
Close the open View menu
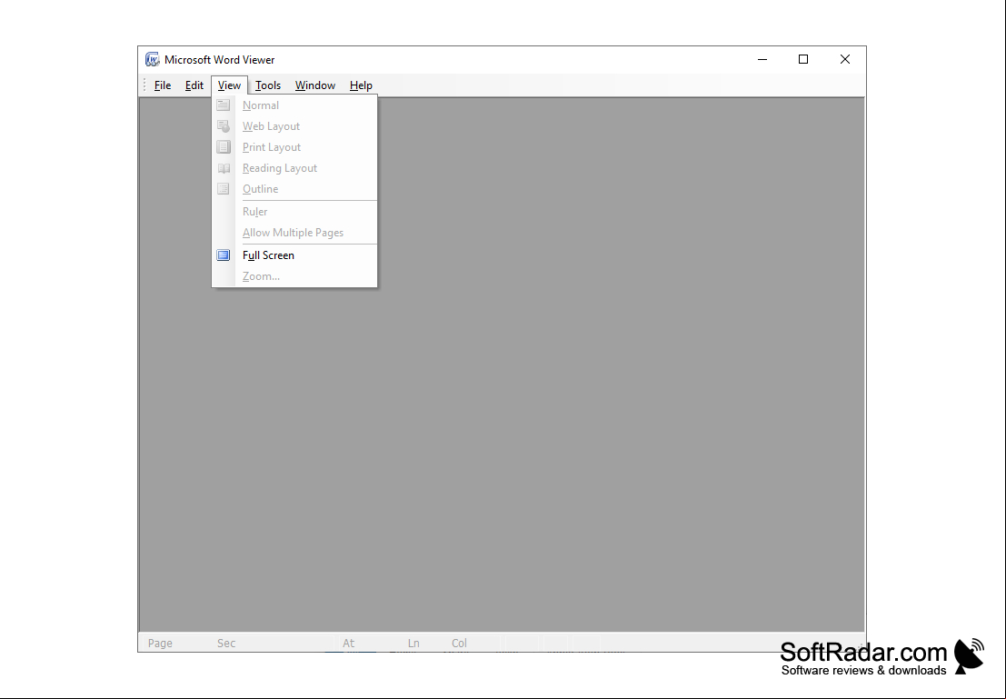click(229, 85)
